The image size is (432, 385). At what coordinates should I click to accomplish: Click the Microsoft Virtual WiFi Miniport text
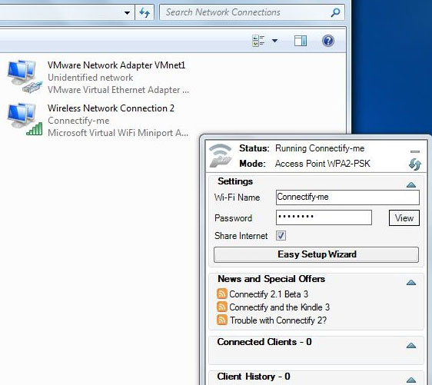(118, 133)
